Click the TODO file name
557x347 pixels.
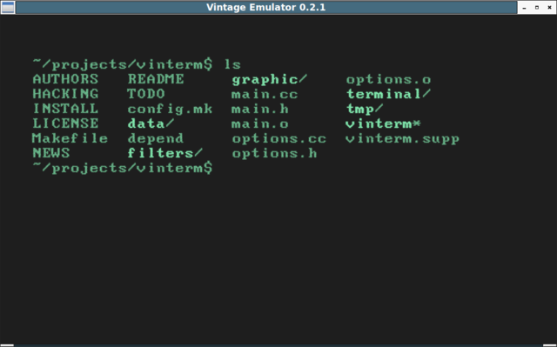(x=146, y=94)
